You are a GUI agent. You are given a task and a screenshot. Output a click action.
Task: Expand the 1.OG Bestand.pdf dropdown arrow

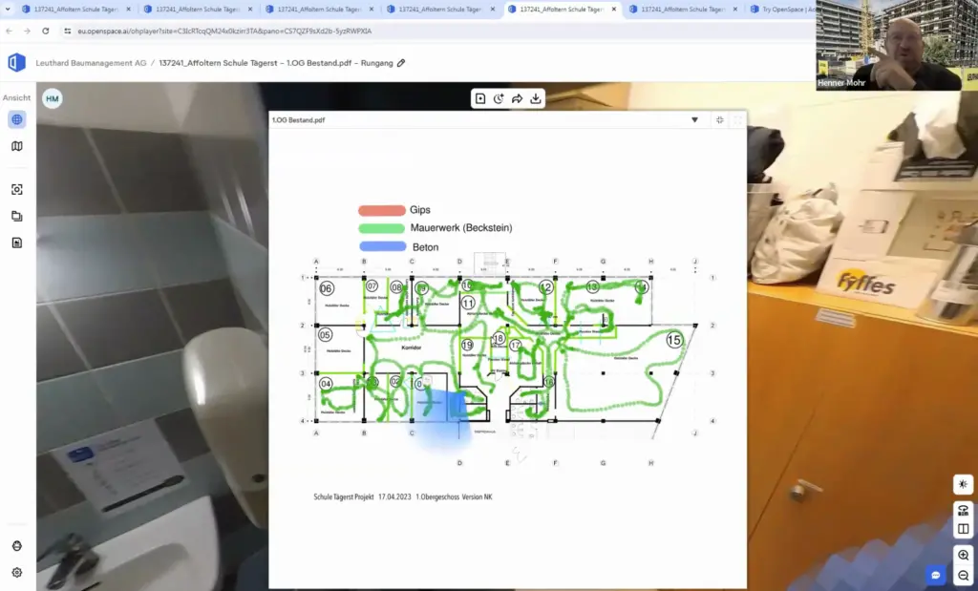point(694,120)
